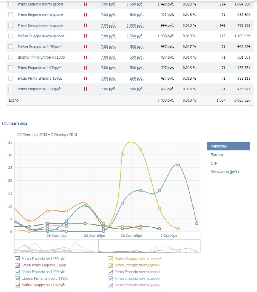Edit 7.00 руб. price of Блуза Primo Emporio 1390р
This screenshot has height=292, width=257.
(x=108, y=79)
